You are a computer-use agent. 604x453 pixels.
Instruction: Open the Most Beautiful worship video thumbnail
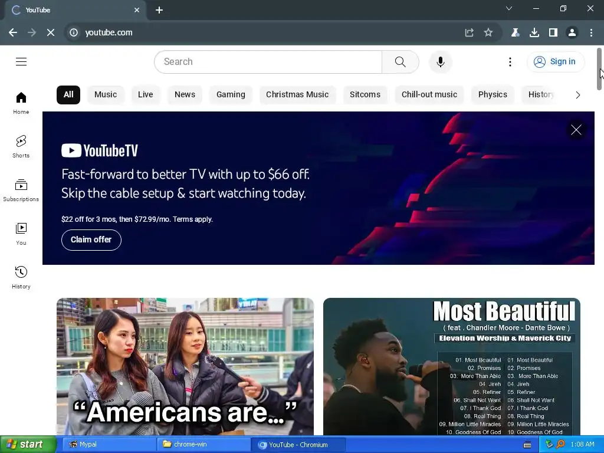(x=452, y=367)
